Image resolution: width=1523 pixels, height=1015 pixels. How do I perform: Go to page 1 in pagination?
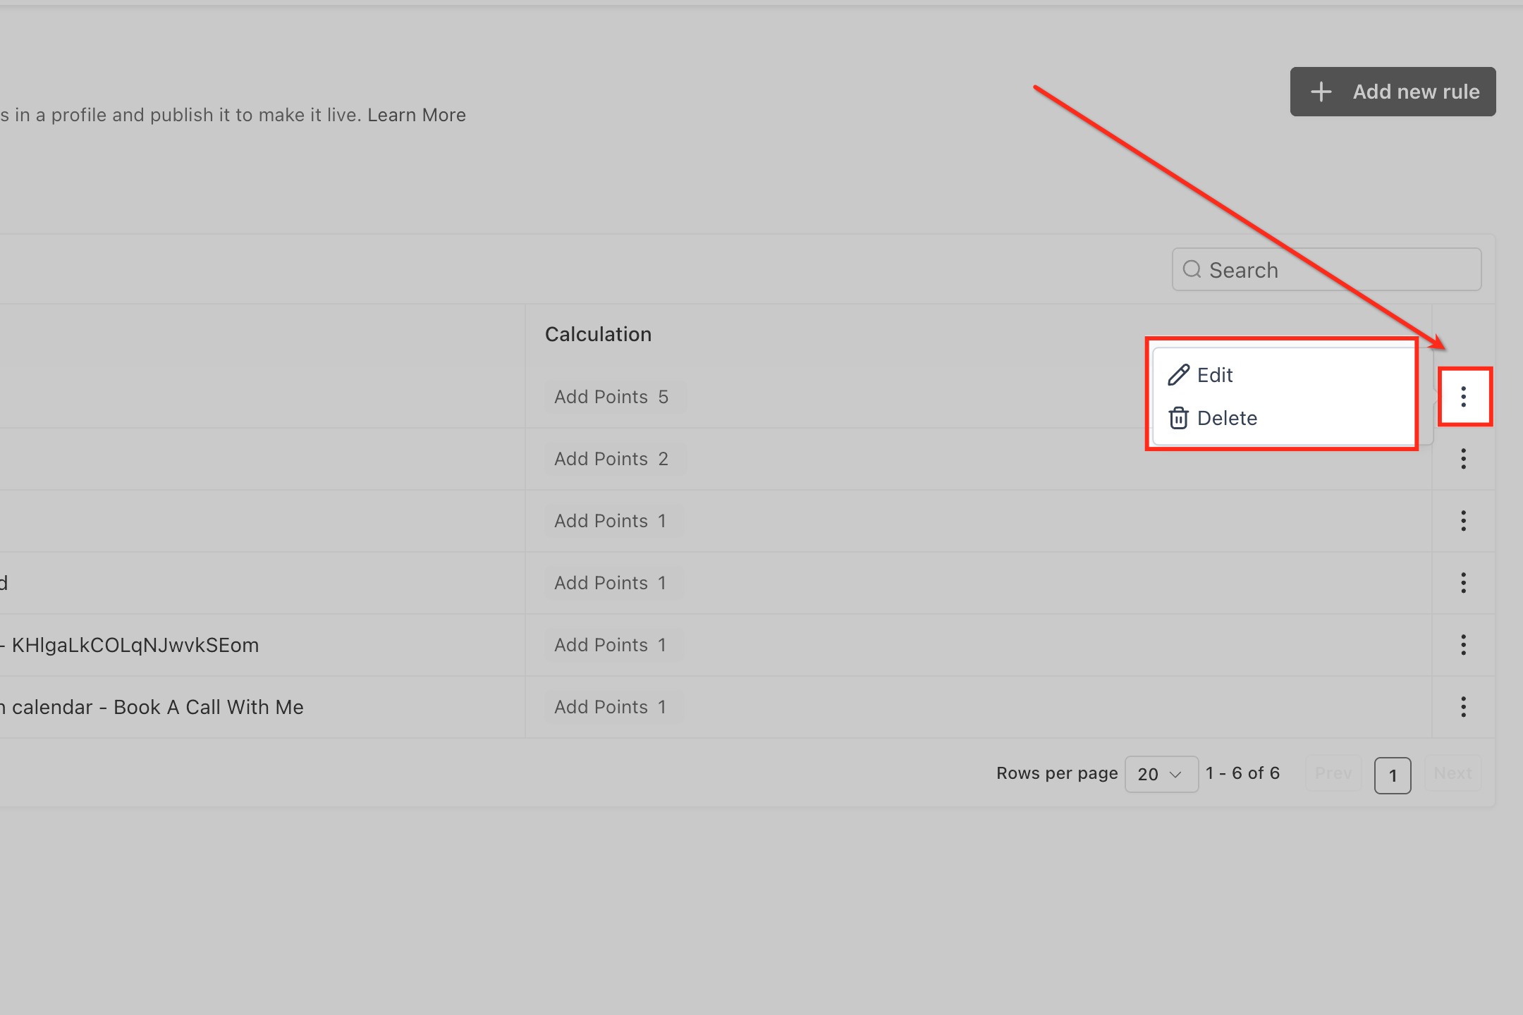coord(1393,775)
